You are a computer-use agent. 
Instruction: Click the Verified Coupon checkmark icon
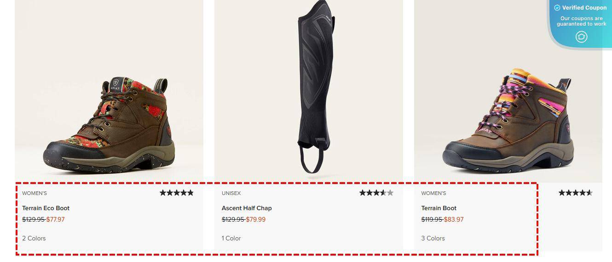click(557, 8)
